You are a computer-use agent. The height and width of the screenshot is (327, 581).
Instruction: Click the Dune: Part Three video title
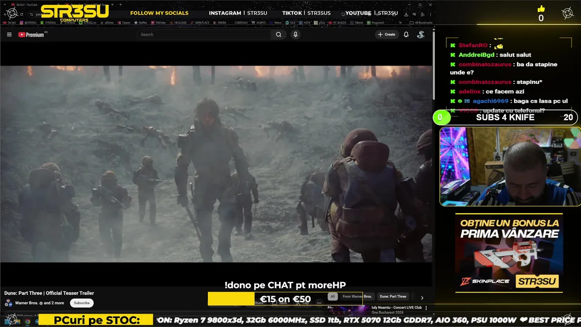click(49, 293)
